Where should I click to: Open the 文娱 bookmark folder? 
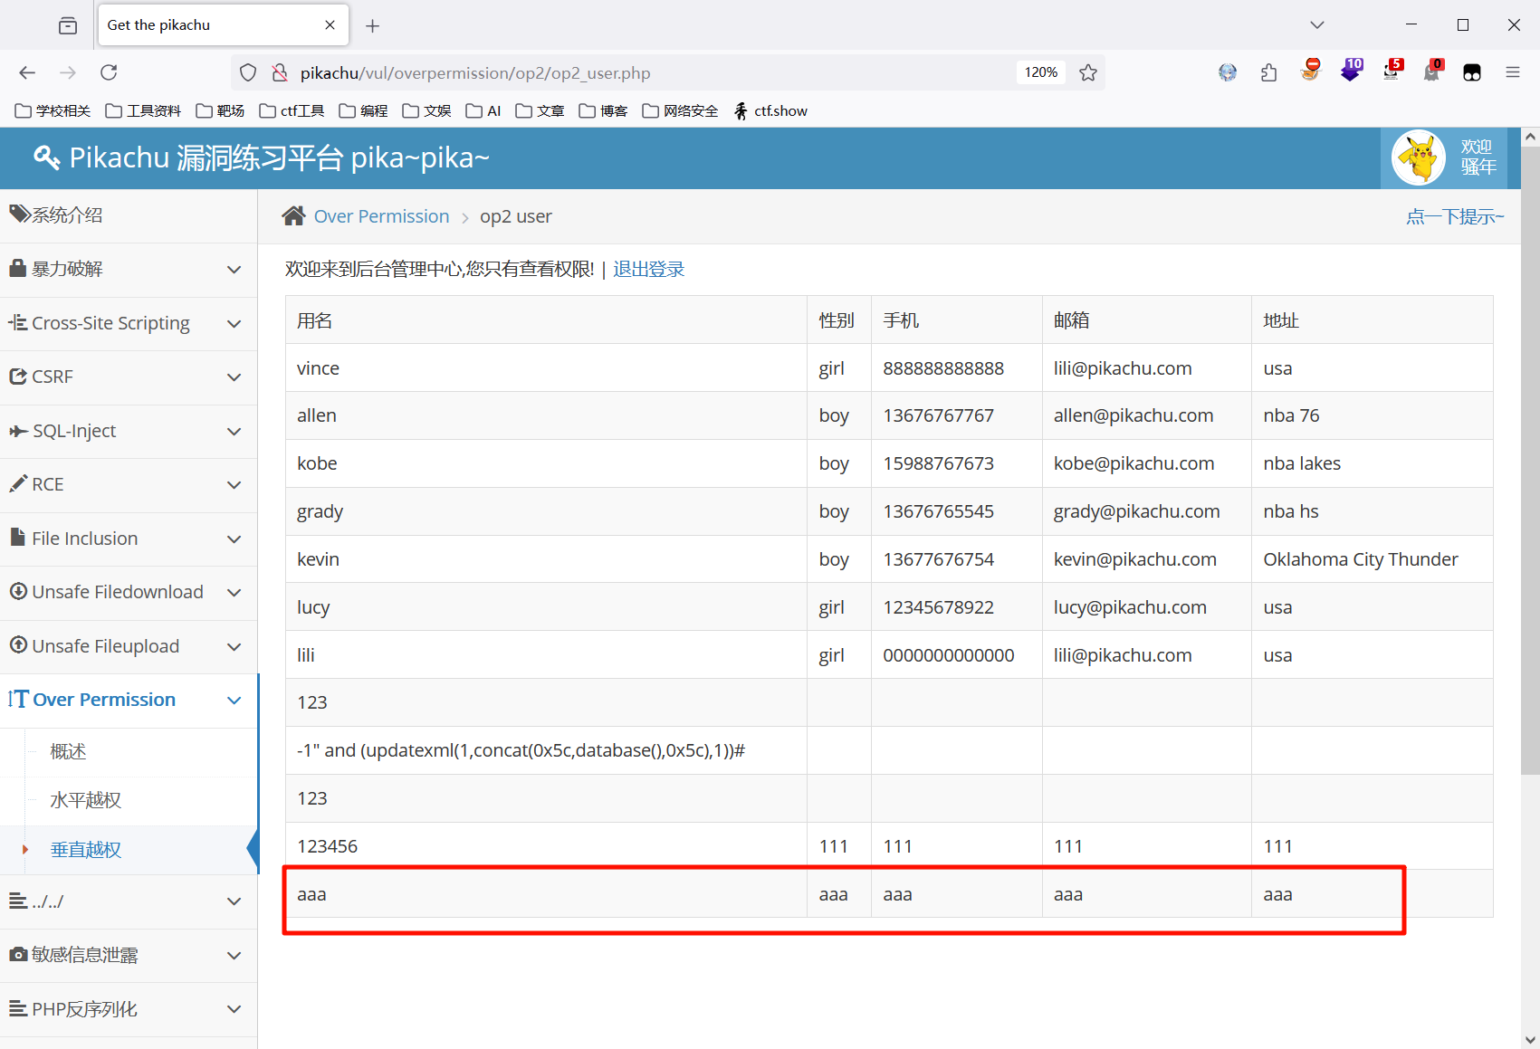(x=426, y=110)
